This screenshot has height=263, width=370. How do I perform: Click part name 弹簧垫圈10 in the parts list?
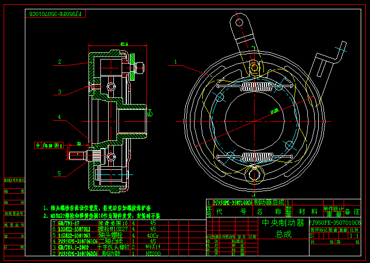(x=113, y=223)
